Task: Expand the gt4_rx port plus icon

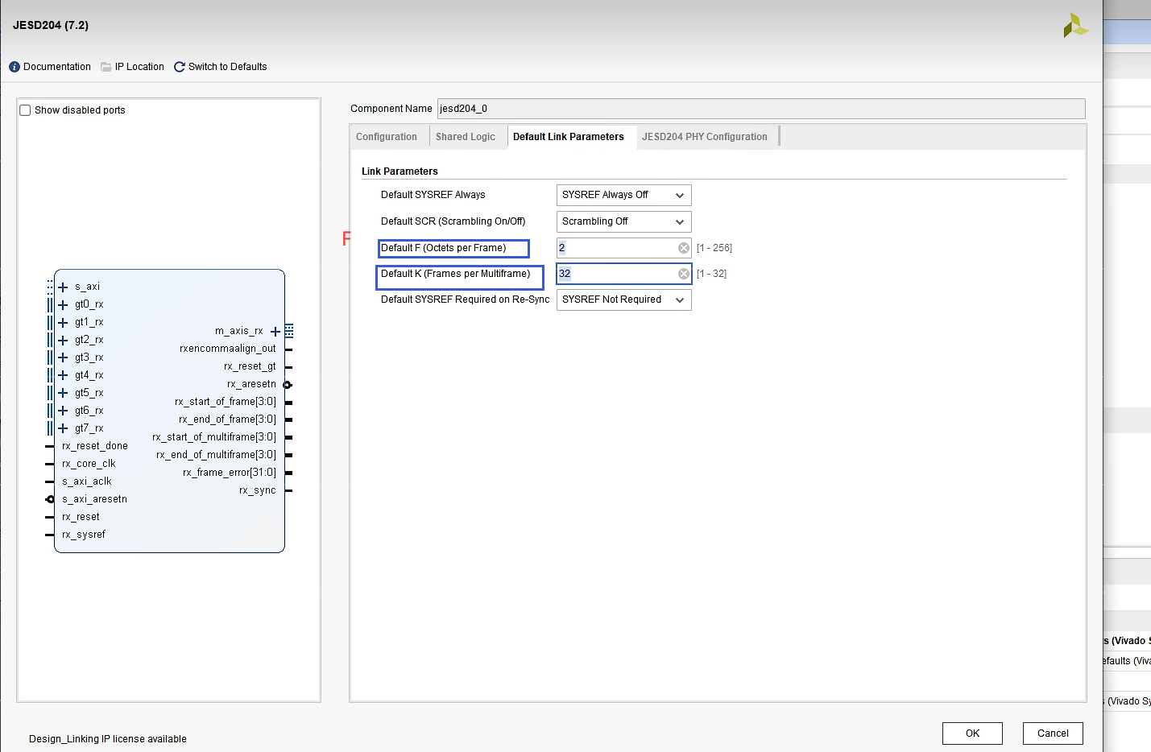Action: [63, 375]
